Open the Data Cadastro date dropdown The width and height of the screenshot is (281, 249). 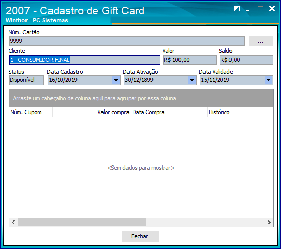(x=116, y=80)
